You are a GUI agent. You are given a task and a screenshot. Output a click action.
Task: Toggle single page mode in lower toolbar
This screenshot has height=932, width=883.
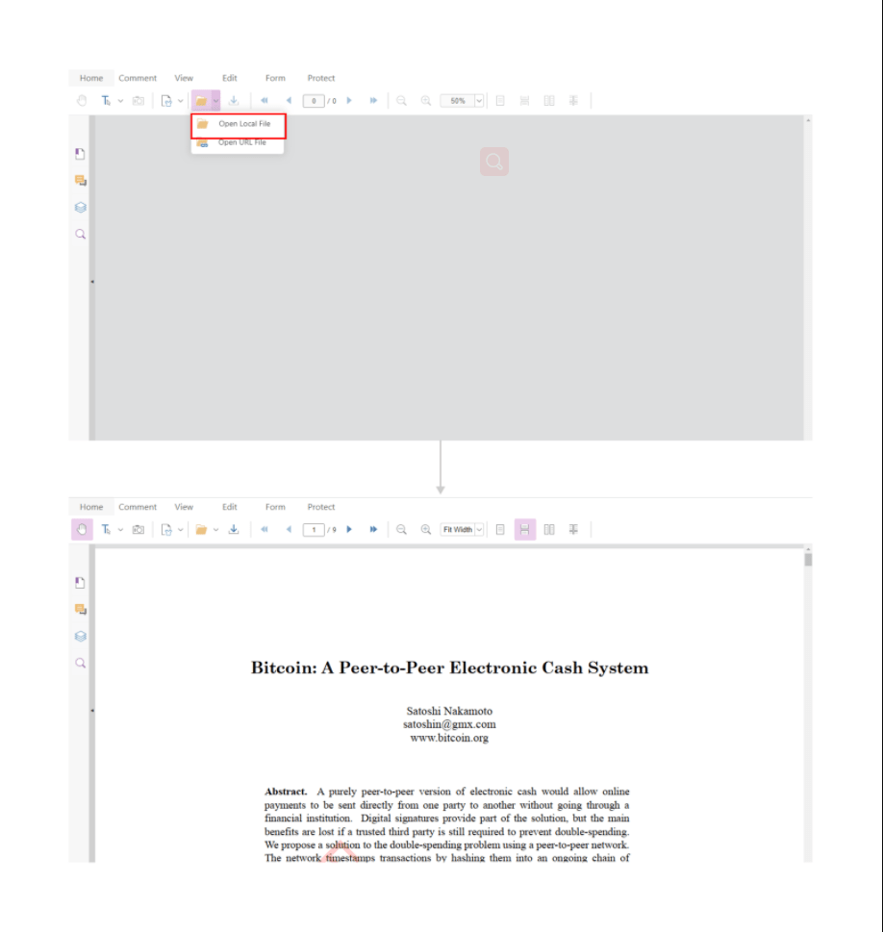[x=500, y=530]
